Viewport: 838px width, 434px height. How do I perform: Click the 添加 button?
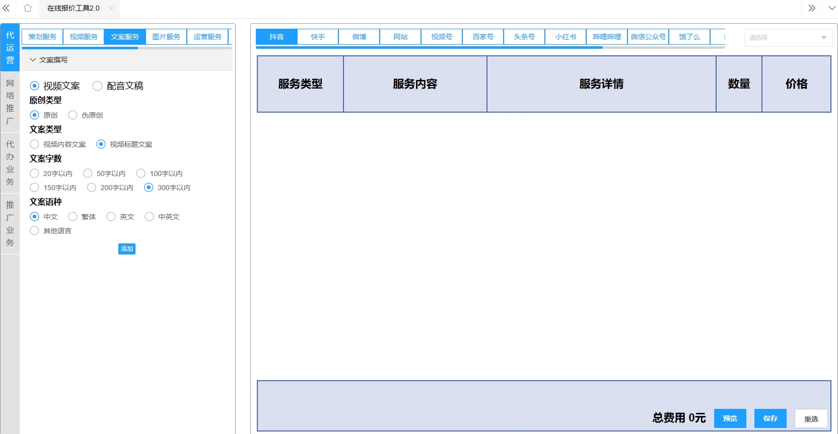(127, 249)
